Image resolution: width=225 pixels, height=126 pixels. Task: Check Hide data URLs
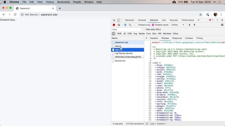[144, 29]
